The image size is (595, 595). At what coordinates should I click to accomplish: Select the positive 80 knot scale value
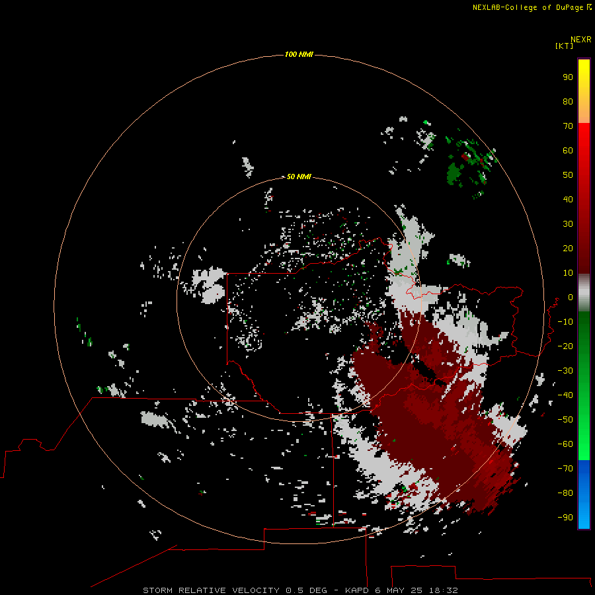click(x=568, y=101)
